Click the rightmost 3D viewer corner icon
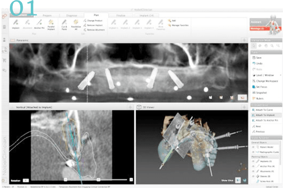 coord(245,180)
